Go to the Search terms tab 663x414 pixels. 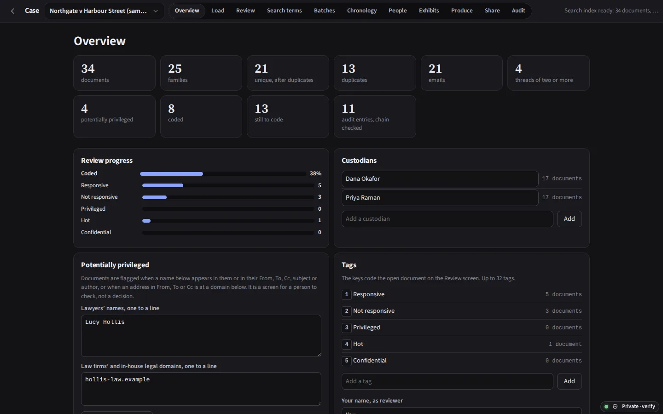tap(285, 11)
